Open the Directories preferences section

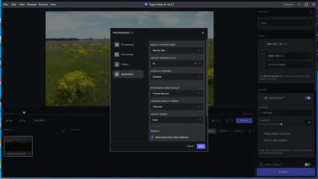tap(128, 54)
